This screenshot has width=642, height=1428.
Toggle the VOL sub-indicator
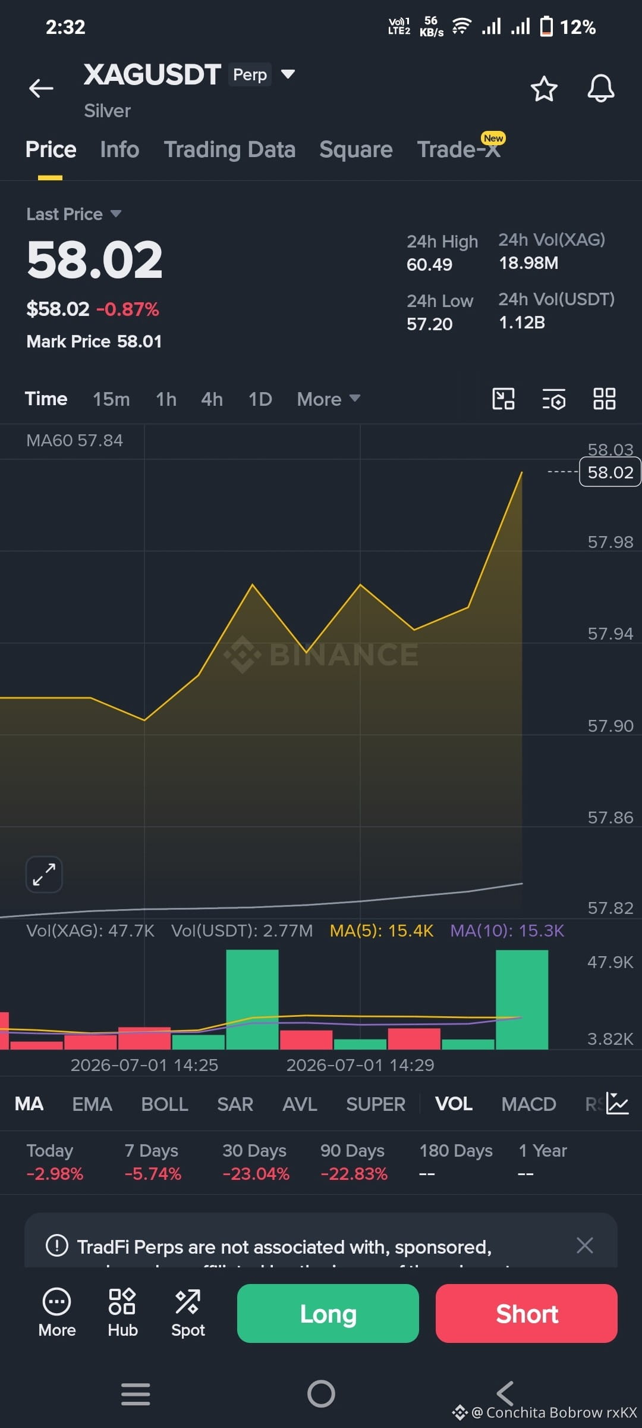point(454,1104)
